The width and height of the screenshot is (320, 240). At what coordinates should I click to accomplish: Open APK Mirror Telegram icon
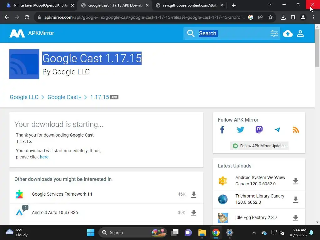click(277, 130)
